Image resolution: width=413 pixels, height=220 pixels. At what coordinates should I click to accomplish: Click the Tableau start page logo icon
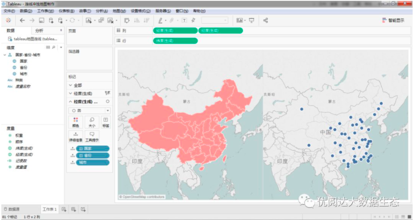(x=8, y=21)
